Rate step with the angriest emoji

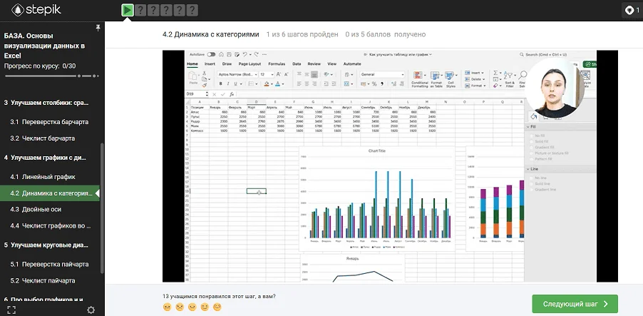pyautogui.click(x=168, y=307)
